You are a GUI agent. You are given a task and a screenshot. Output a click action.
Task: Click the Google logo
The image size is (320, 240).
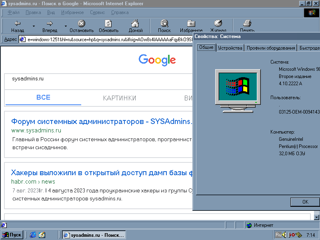point(157,60)
